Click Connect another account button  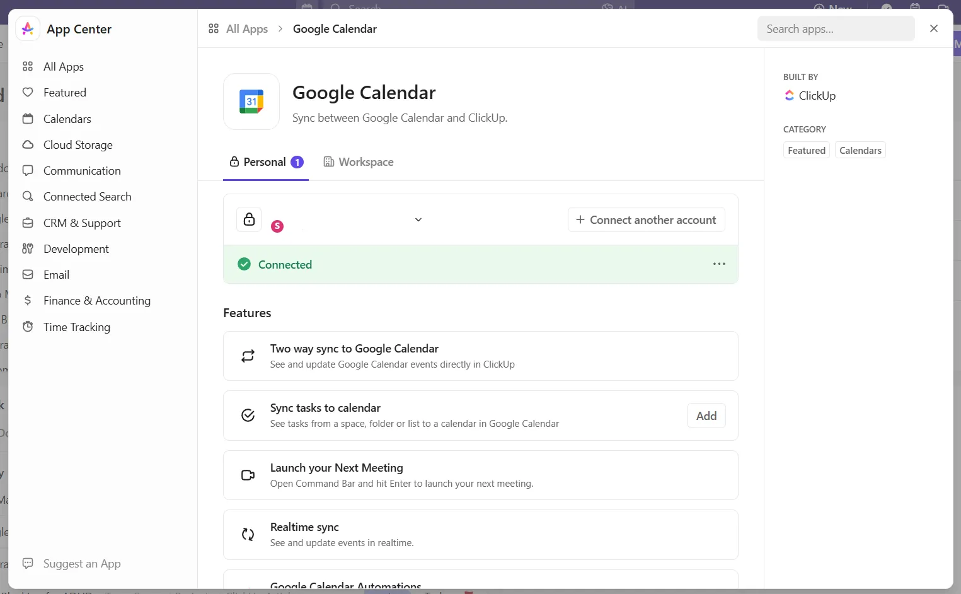tap(647, 219)
